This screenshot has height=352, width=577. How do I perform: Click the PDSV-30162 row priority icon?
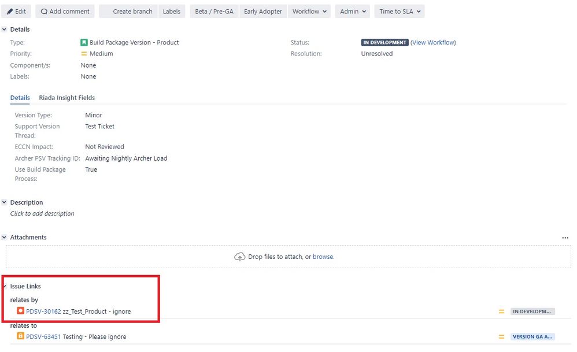pos(501,312)
